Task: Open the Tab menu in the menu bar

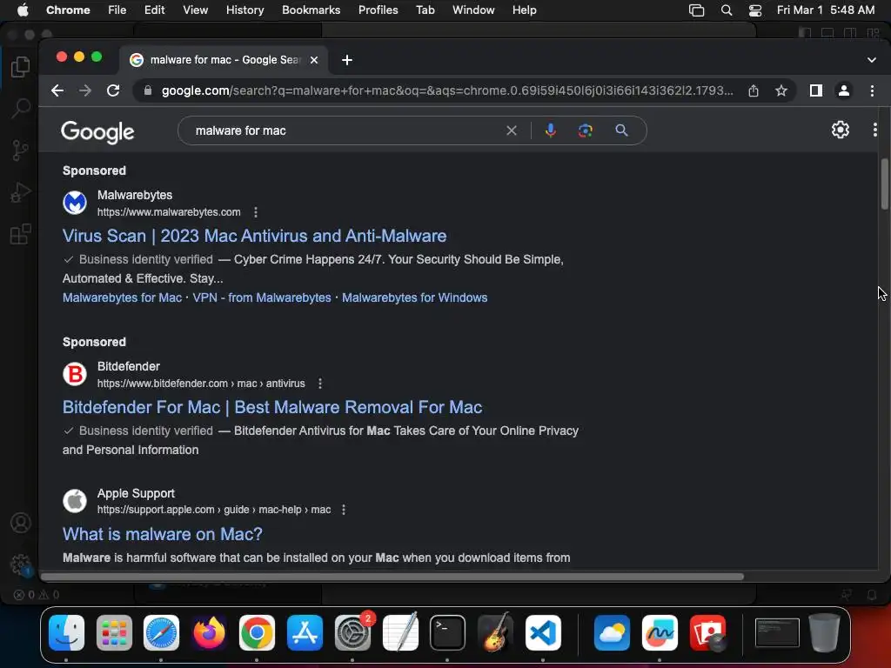Action: 425,10
